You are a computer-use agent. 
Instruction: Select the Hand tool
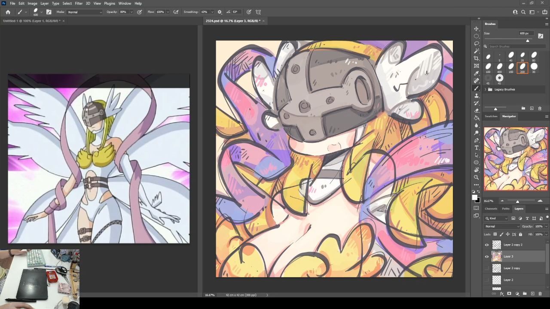476,170
